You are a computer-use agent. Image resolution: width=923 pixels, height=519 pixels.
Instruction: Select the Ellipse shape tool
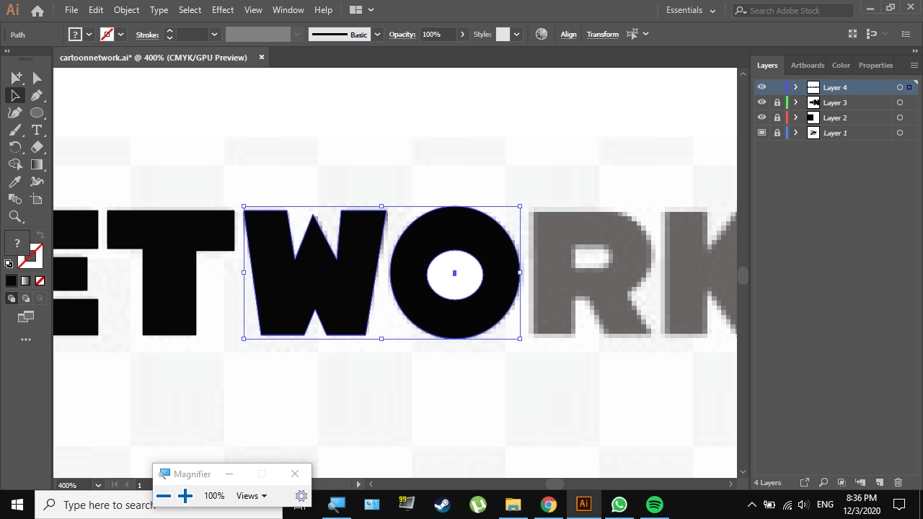click(x=37, y=112)
